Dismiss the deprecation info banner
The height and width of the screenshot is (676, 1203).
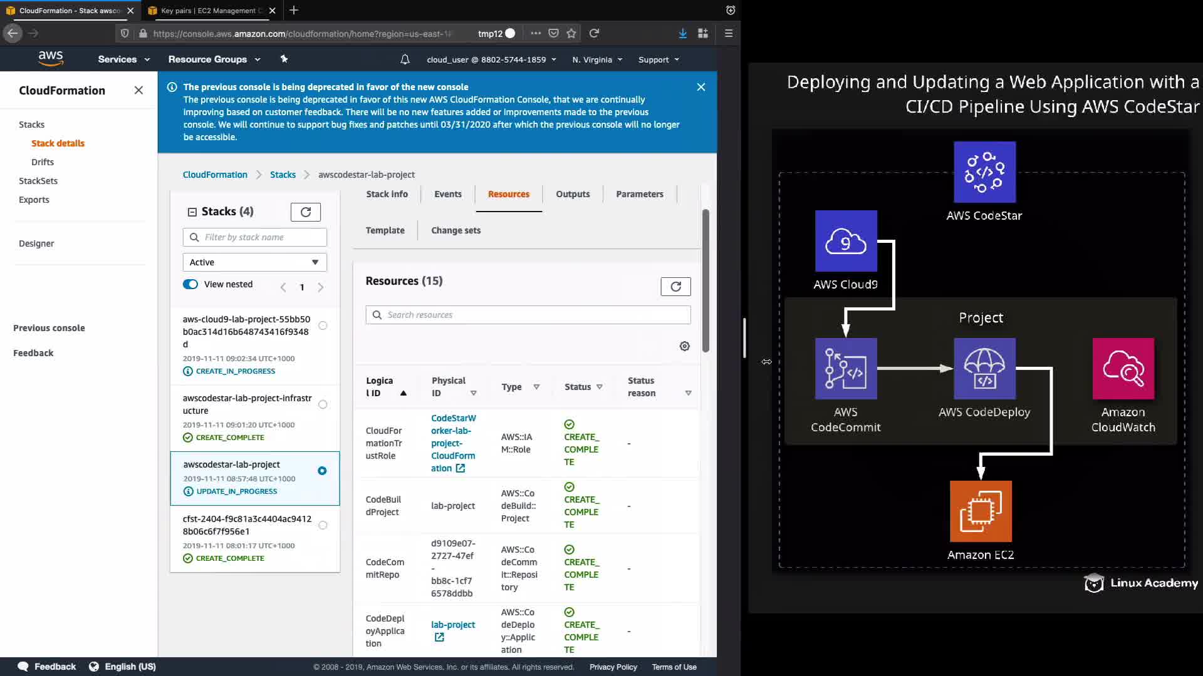[x=700, y=87]
